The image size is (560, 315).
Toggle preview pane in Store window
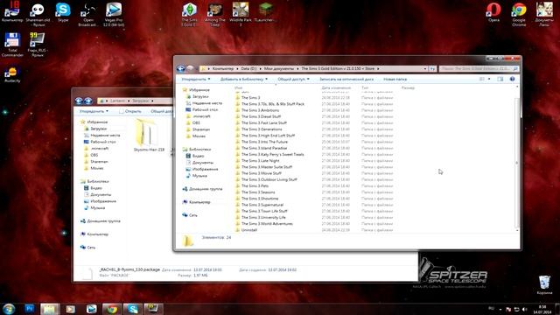point(500,79)
